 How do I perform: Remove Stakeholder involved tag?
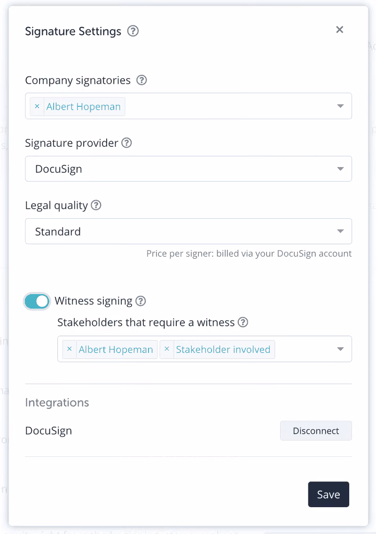167,349
